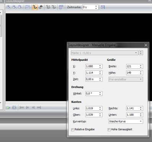Click the Rechts spinner arrows
The height and width of the screenshot is (142, 152).
click(x=141, y=108)
